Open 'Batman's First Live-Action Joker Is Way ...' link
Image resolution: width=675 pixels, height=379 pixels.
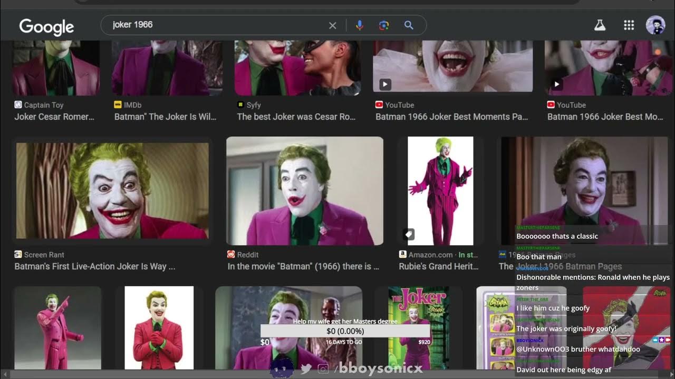point(95,266)
